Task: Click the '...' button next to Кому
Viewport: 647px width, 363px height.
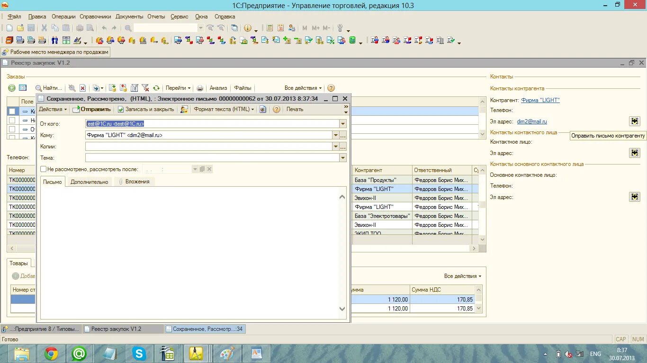Action: (x=343, y=135)
